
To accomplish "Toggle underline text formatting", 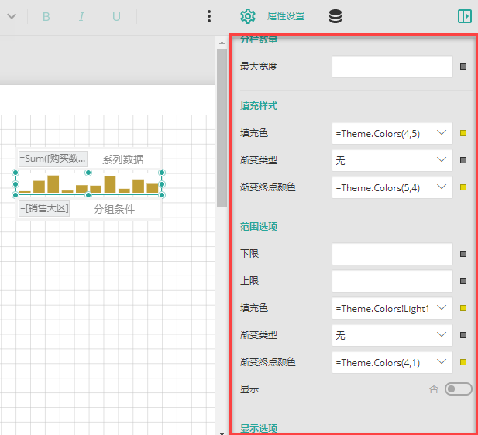I will point(116,16).
